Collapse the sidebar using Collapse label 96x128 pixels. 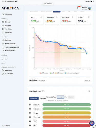coord(7,126)
